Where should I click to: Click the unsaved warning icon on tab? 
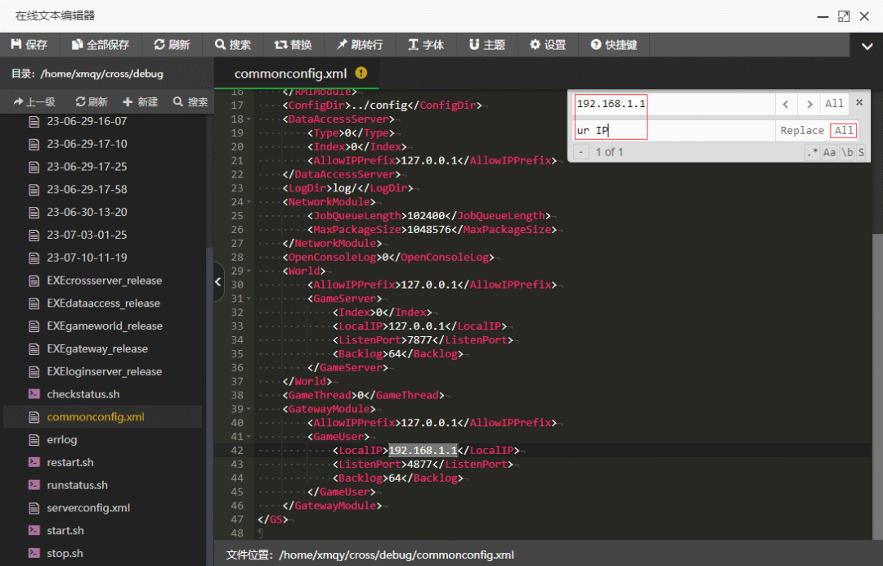(x=361, y=73)
